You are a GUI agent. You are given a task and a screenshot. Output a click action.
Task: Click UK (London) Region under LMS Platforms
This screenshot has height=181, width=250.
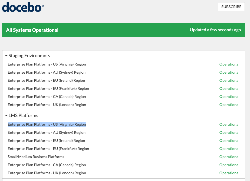pyautogui.click(x=47, y=173)
